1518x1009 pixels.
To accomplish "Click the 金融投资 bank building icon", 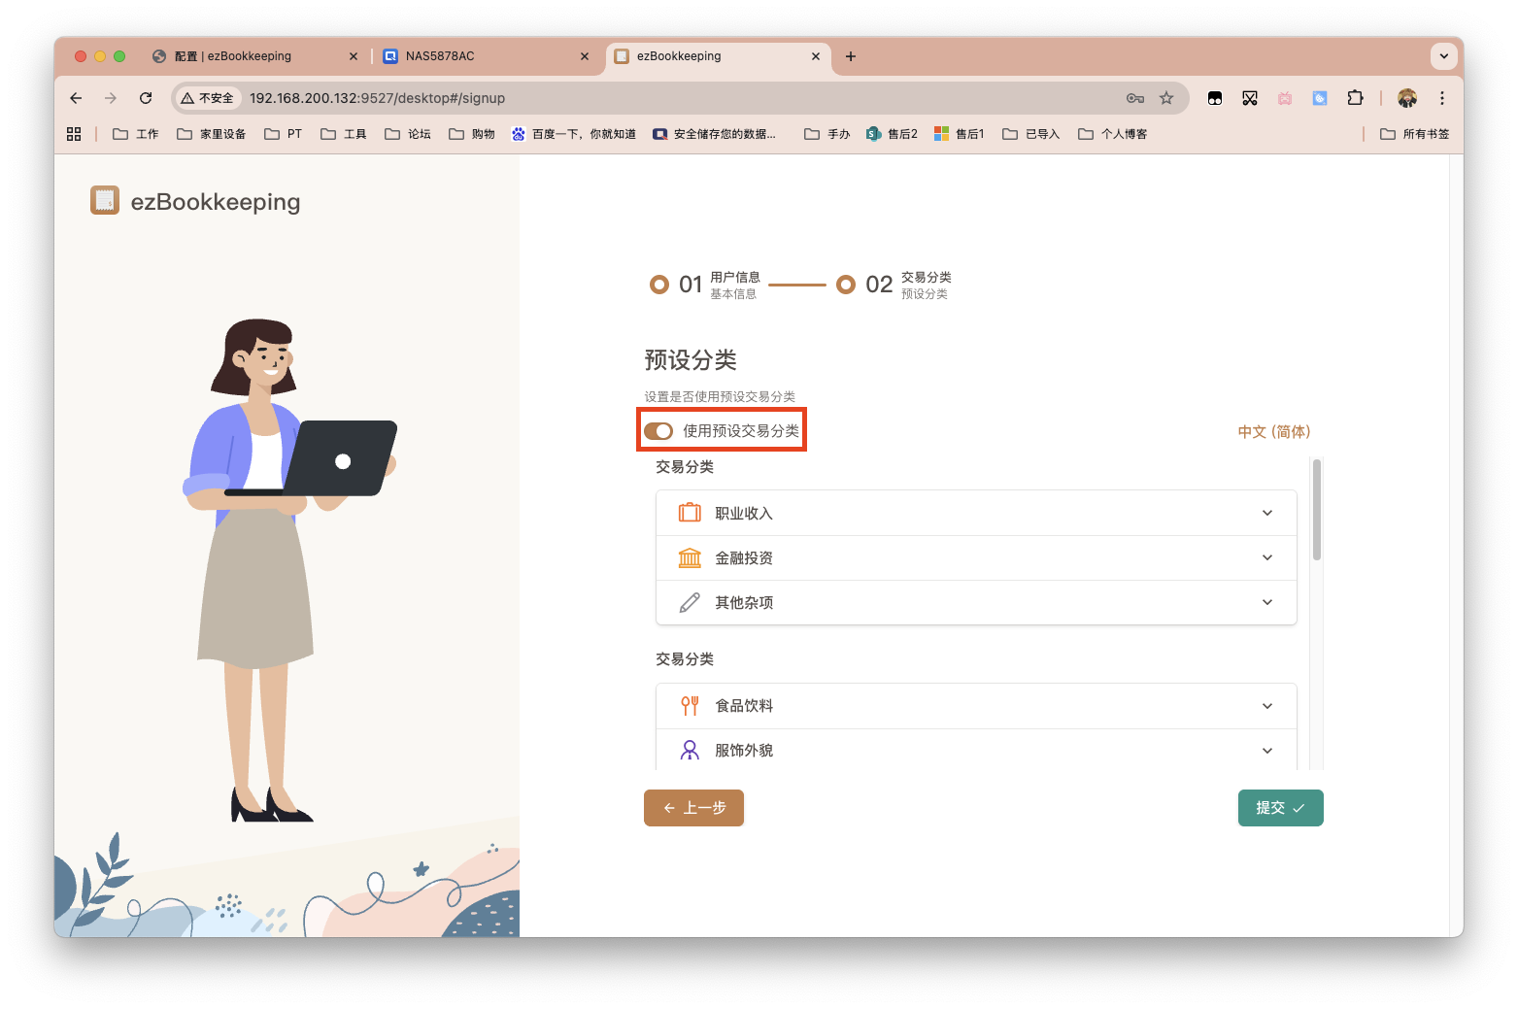I will point(690,557).
